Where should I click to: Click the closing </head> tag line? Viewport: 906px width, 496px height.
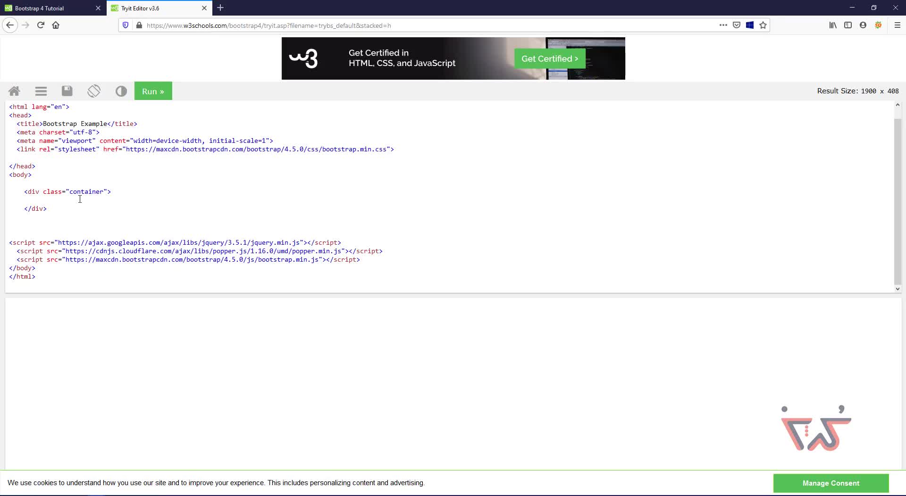point(22,166)
